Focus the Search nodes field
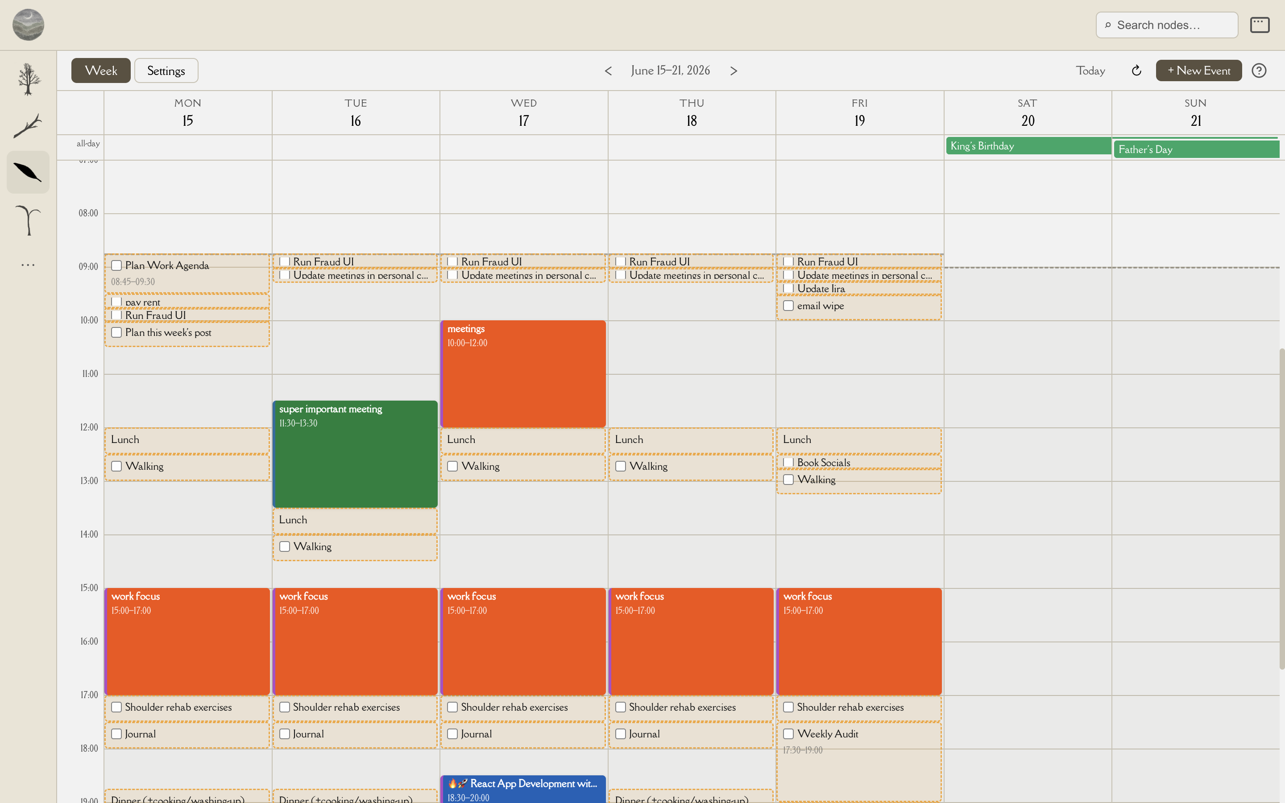1285x803 pixels. coord(1167,25)
